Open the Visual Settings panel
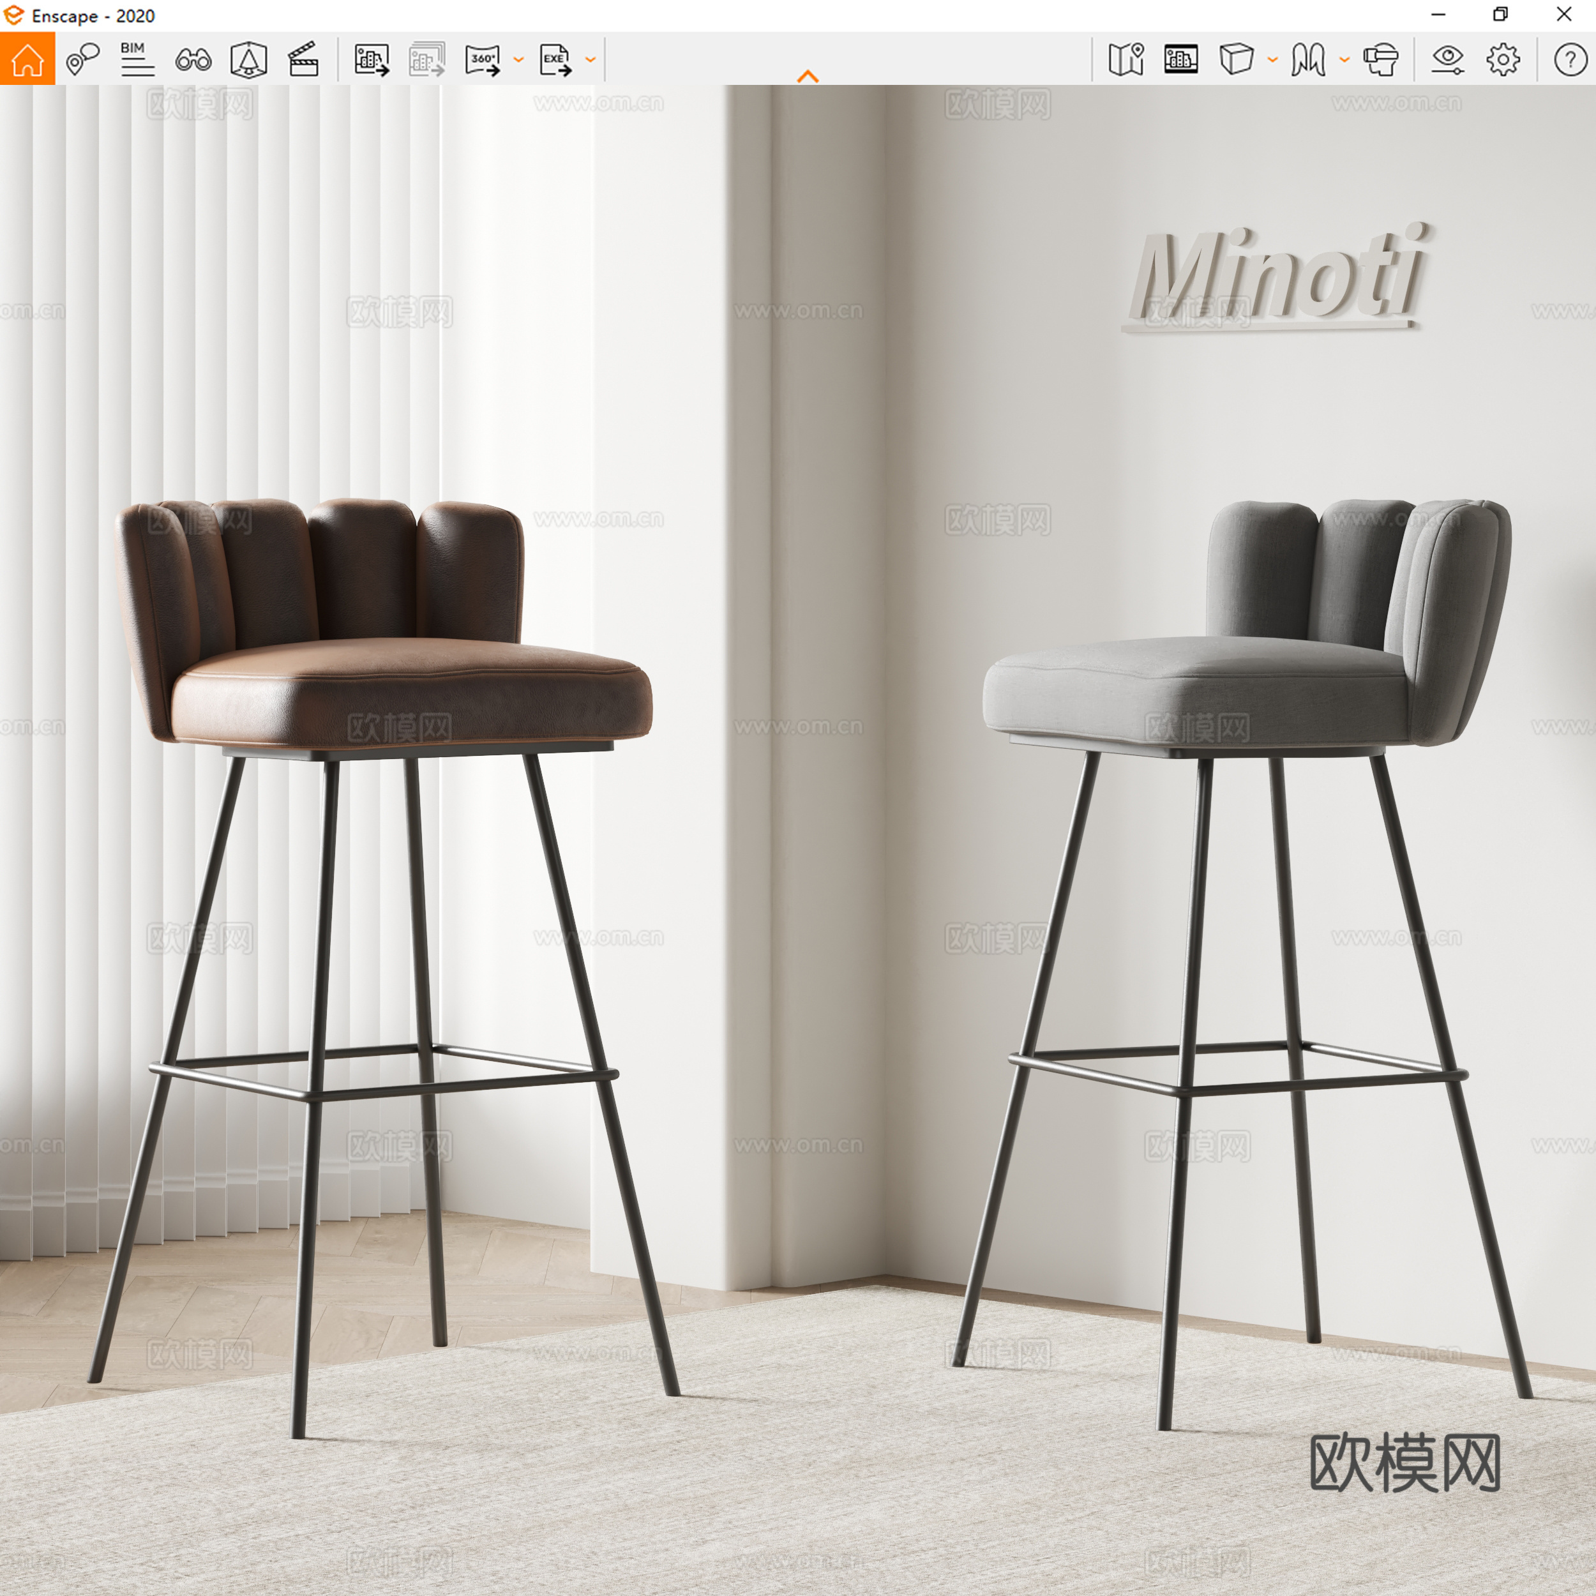The image size is (1596, 1596). click(1449, 59)
